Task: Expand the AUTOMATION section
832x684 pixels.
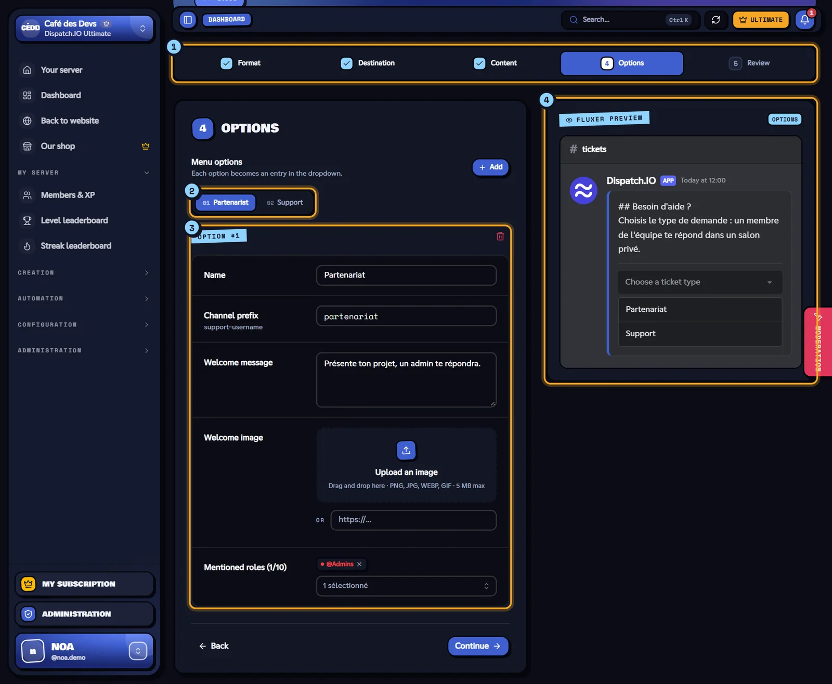Action: coord(83,299)
